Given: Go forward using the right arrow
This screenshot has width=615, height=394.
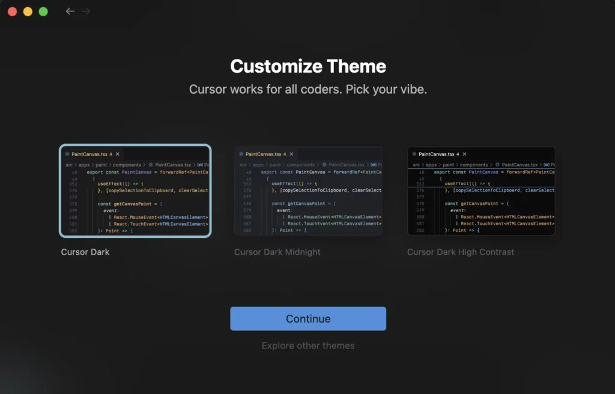Looking at the screenshot, I should coord(86,11).
